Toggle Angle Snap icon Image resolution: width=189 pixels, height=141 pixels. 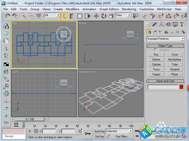point(168,16)
